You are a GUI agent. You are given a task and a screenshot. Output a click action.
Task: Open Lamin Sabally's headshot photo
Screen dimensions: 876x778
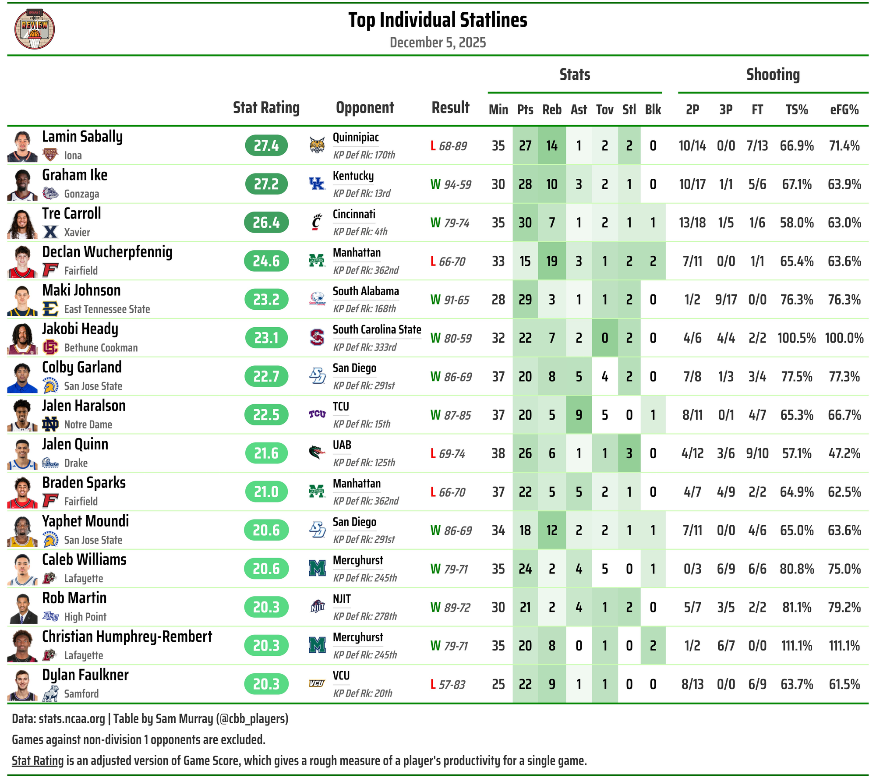pyautogui.click(x=22, y=147)
